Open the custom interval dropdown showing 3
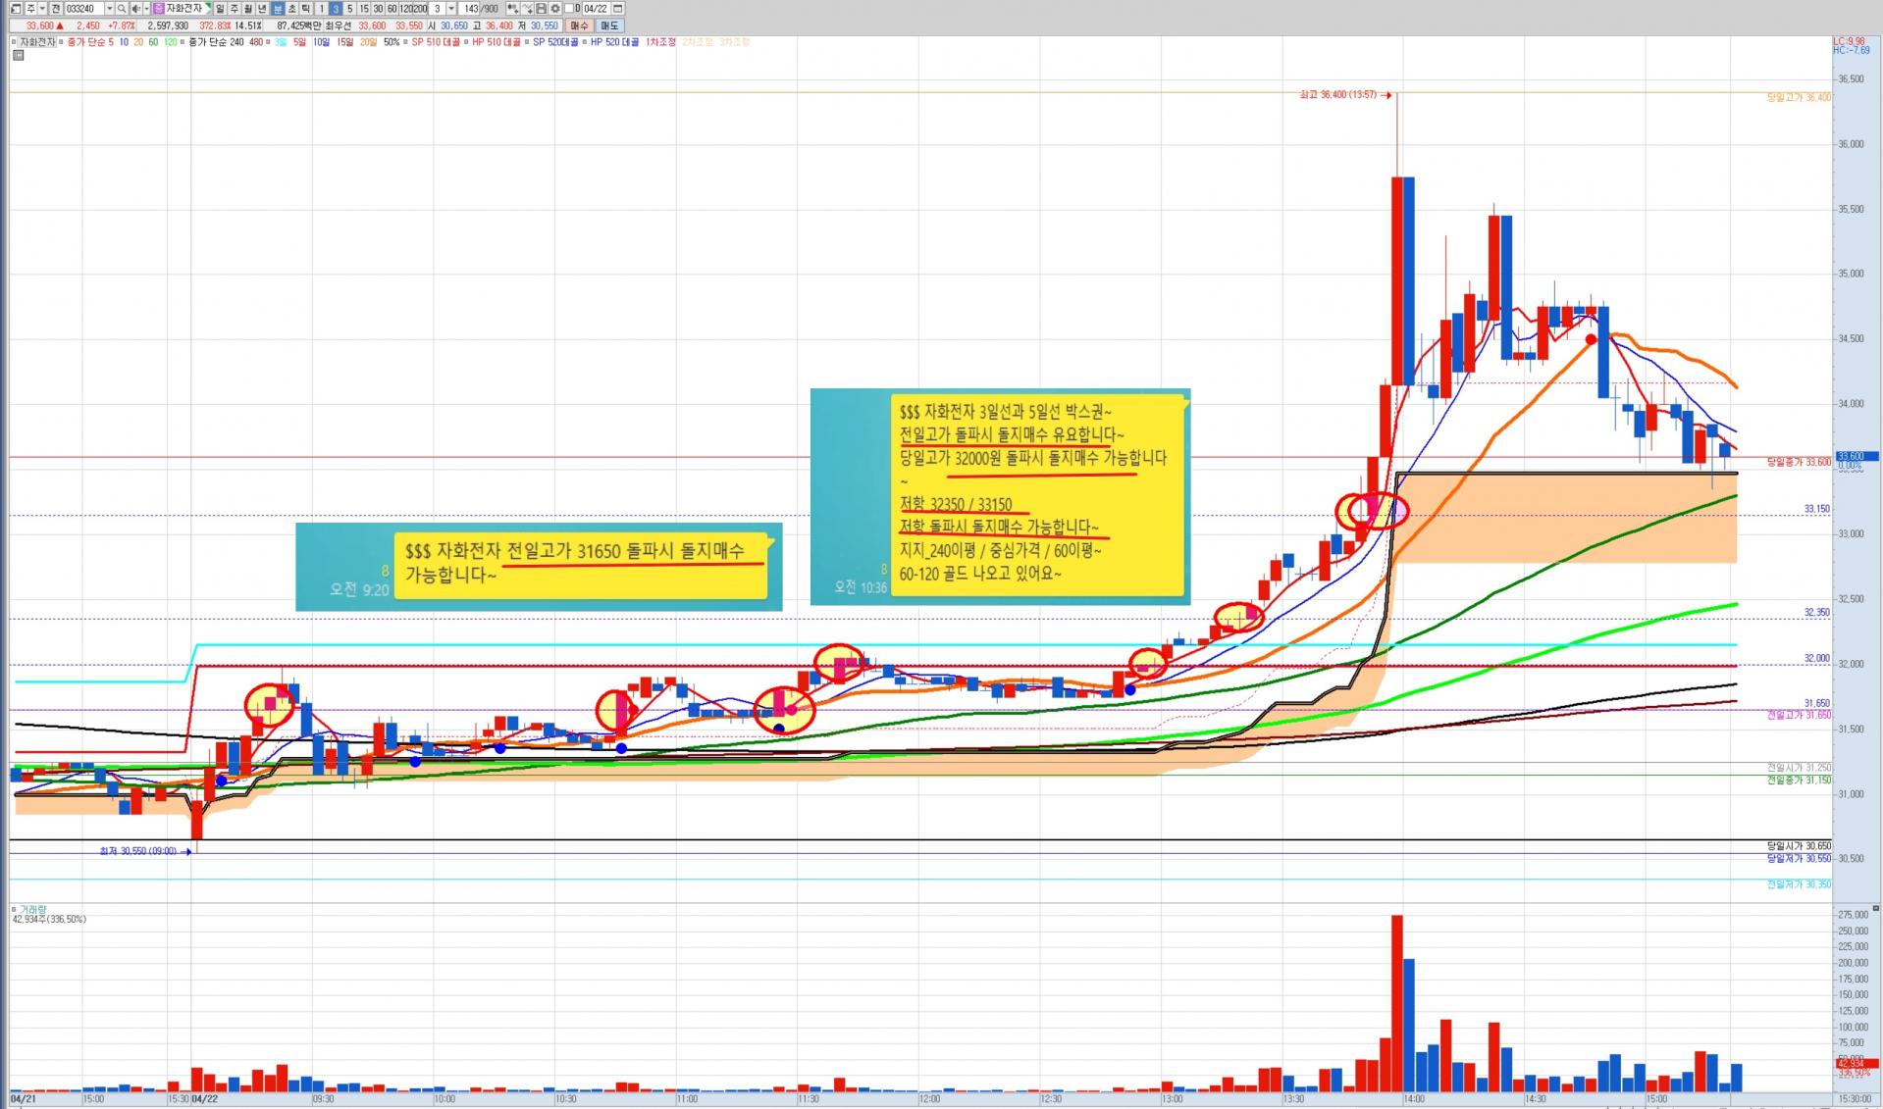The width and height of the screenshot is (1883, 1109). pyautogui.click(x=451, y=9)
